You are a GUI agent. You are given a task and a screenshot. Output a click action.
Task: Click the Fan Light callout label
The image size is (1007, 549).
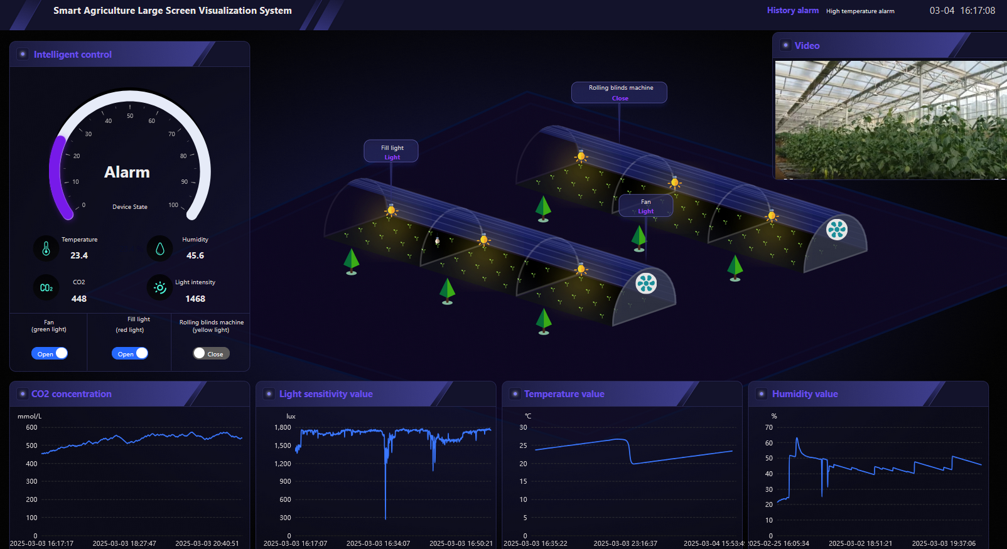[x=645, y=206]
